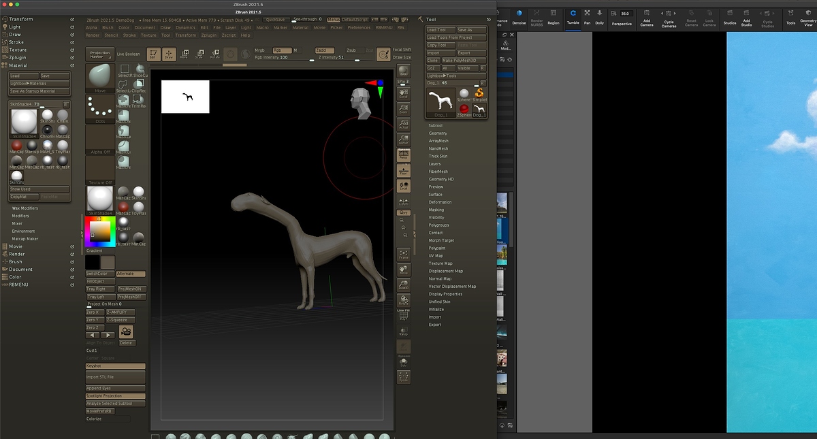Select the Move gizmo toolbar icon
The image size is (817, 439).
[184, 54]
